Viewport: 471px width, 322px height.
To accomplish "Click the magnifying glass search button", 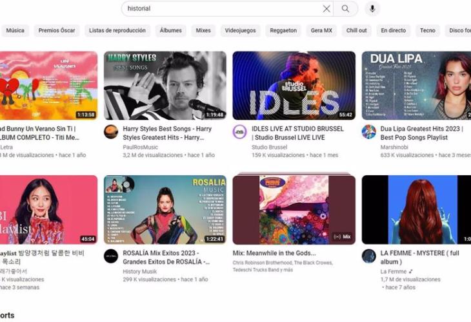I will [346, 9].
